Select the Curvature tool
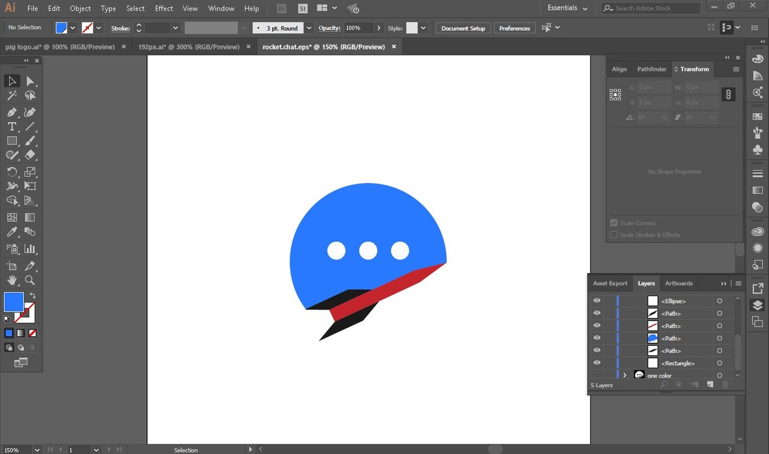The width and height of the screenshot is (769, 454). (x=30, y=112)
